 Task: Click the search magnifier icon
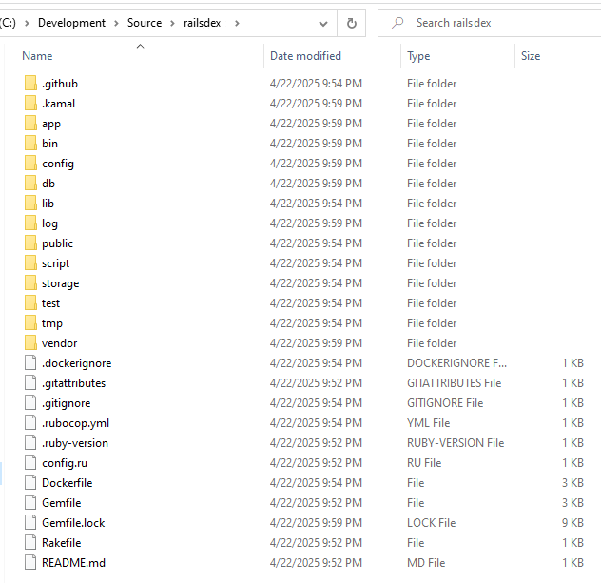(397, 23)
